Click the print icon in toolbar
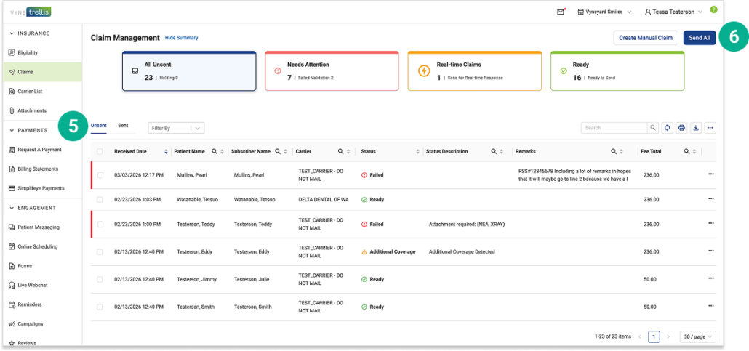 click(x=681, y=128)
